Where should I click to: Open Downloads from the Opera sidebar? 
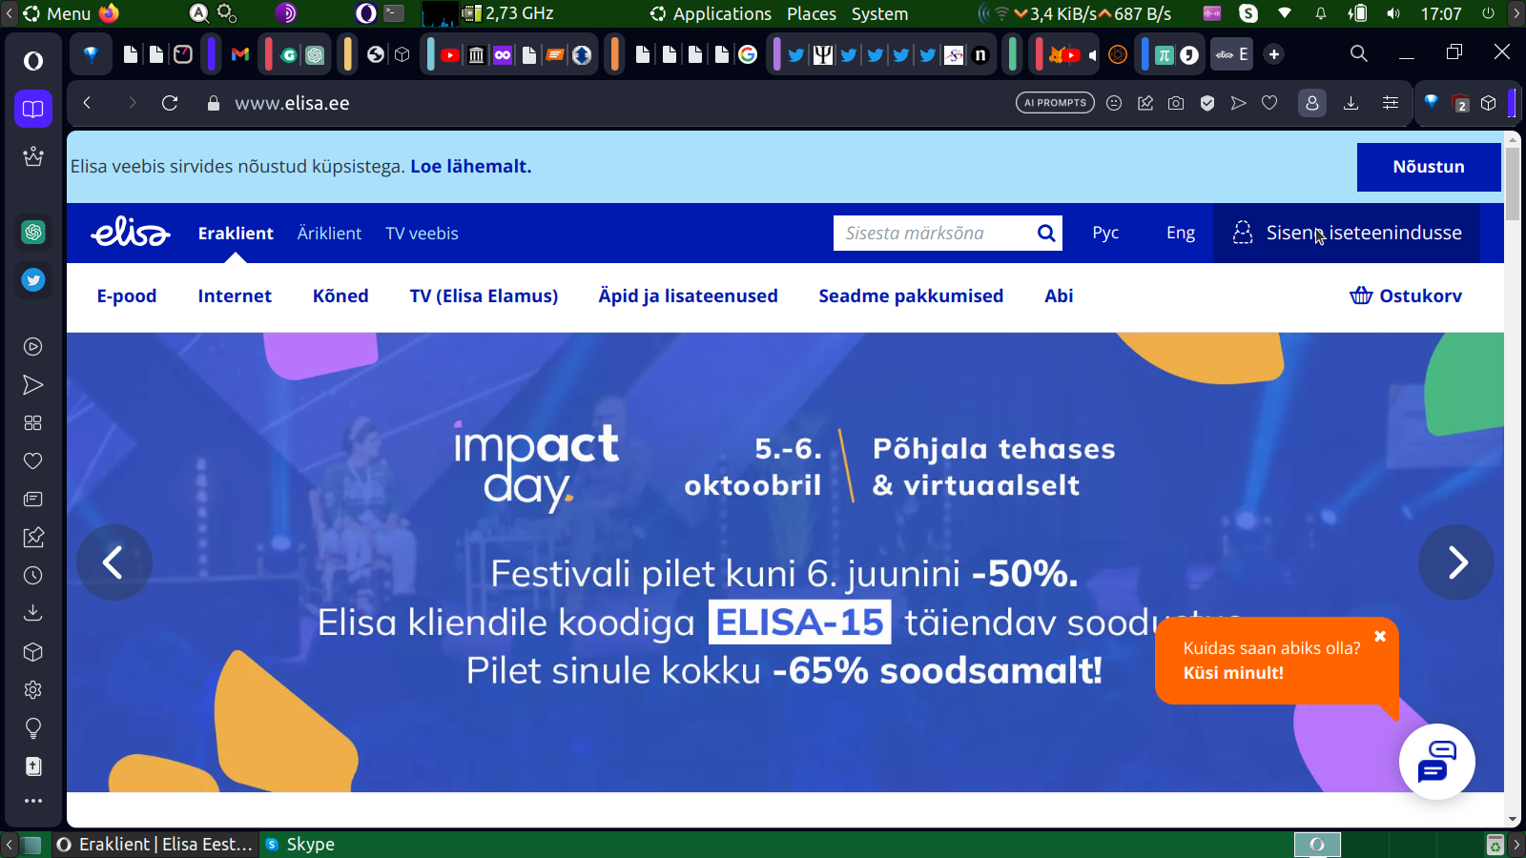pyautogui.click(x=33, y=613)
